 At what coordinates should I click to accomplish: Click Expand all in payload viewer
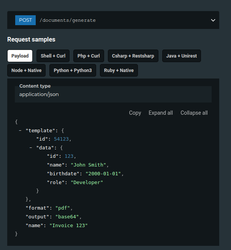[x=161, y=113]
